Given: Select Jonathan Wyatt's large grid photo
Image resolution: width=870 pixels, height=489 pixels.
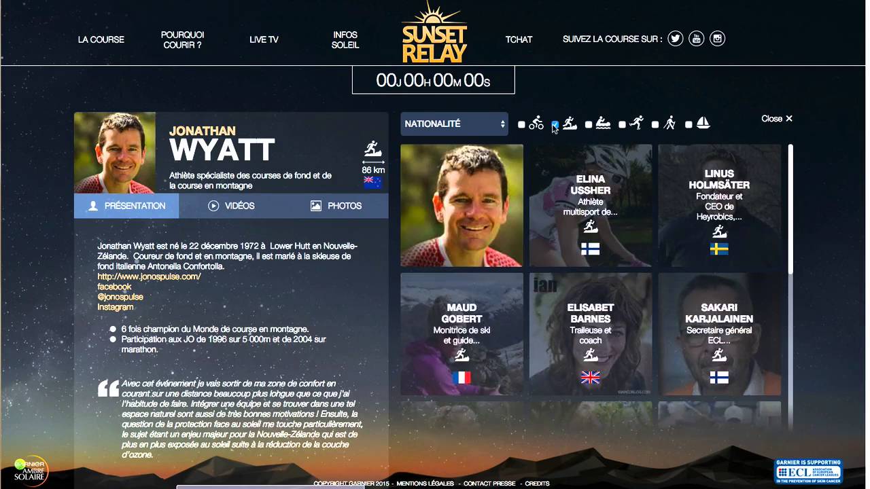Looking at the screenshot, I should 462,205.
